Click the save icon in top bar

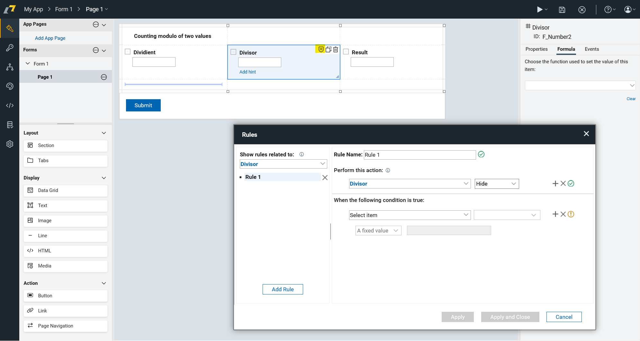click(562, 10)
